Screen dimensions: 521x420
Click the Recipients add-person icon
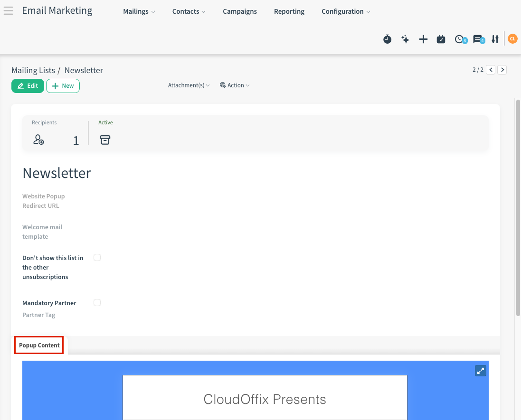[38, 140]
